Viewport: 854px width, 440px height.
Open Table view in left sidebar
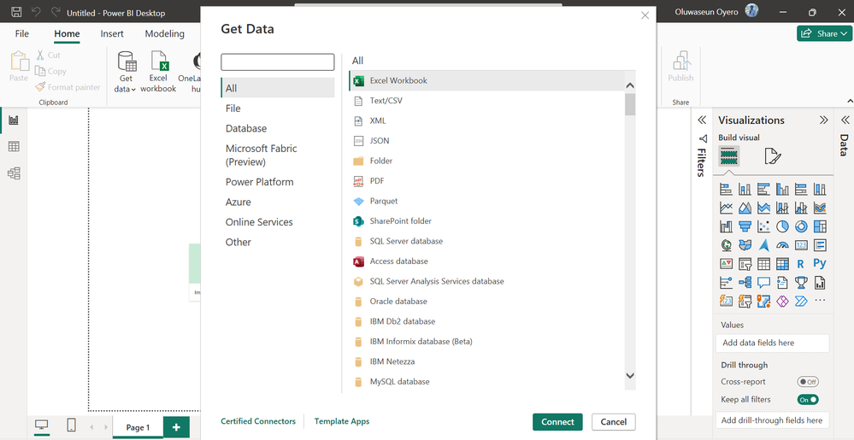click(14, 146)
